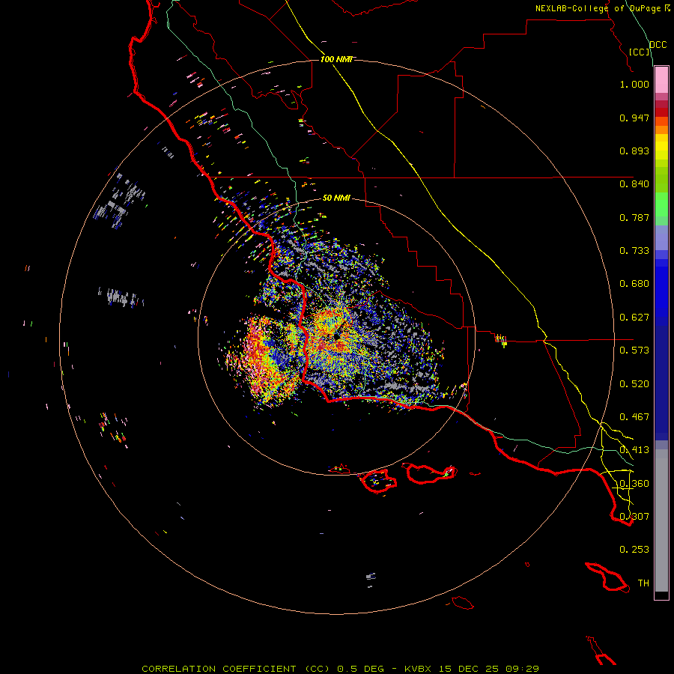
Task: Click the TH threshold label
Action: pyautogui.click(x=643, y=583)
